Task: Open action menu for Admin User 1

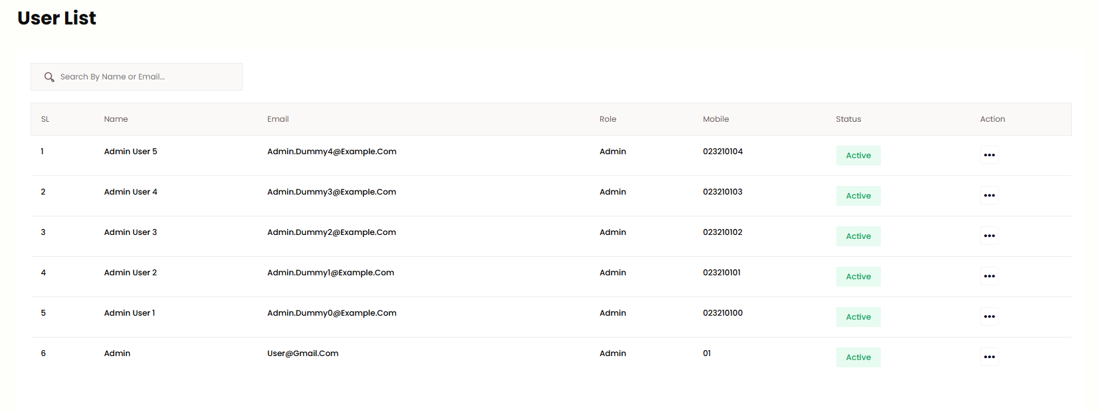Action: (989, 316)
